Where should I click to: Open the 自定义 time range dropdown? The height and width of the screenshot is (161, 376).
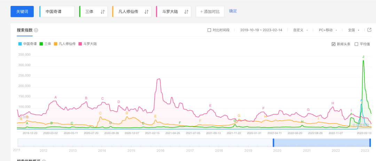pyautogui.click(x=300, y=30)
